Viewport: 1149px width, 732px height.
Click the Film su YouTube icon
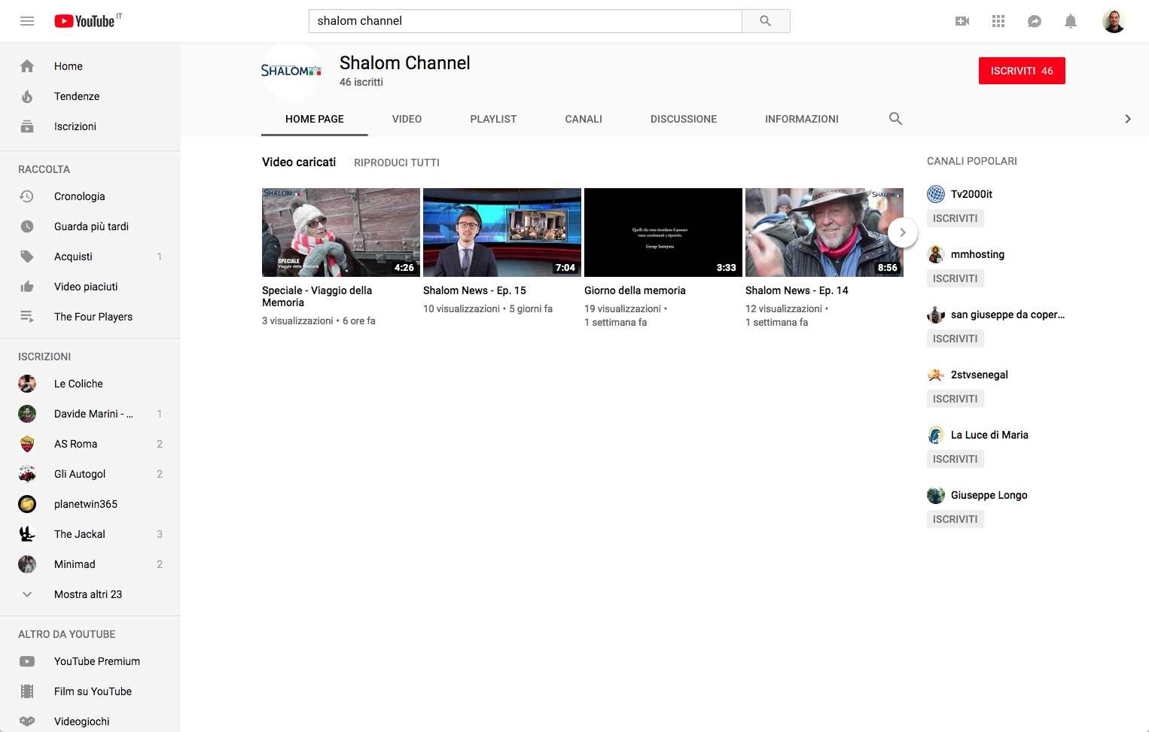[27, 691]
